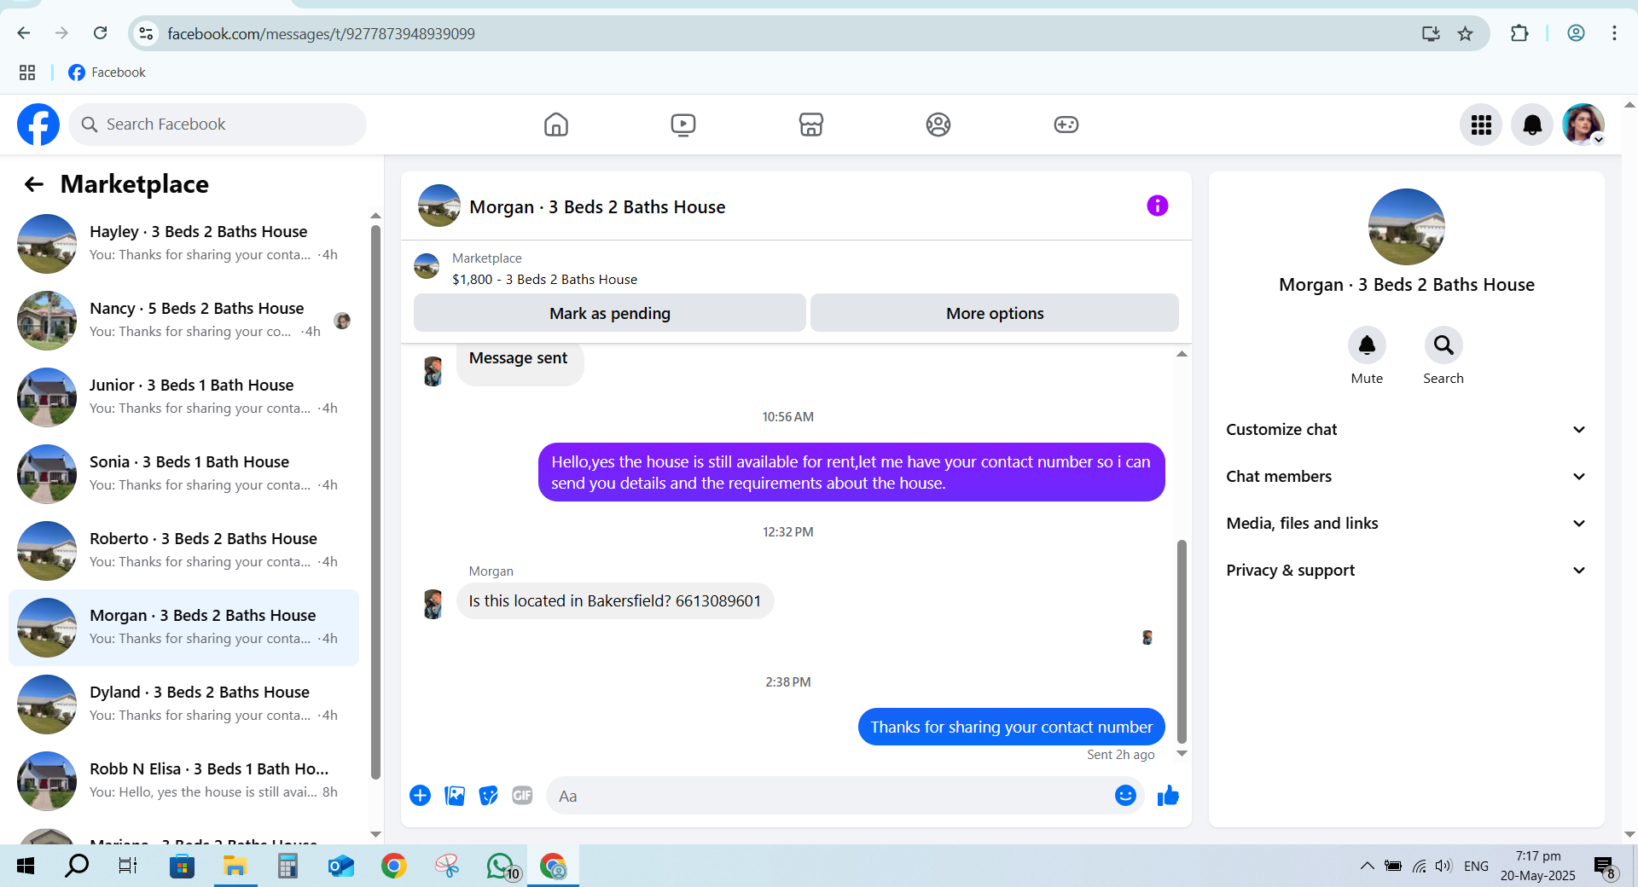Attach a photo to the message

pyautogui.click(x=455, y=796)
